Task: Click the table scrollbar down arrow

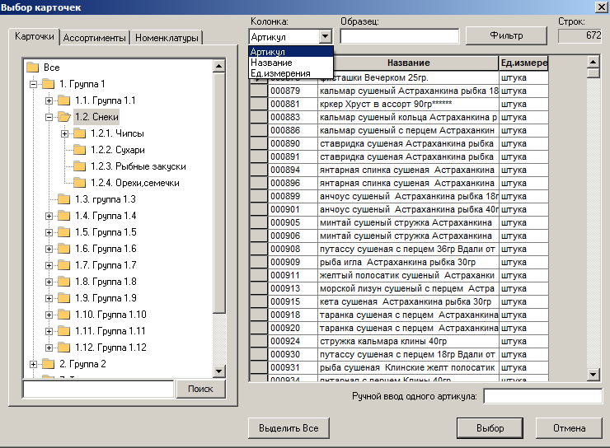Action: point(593,375)
